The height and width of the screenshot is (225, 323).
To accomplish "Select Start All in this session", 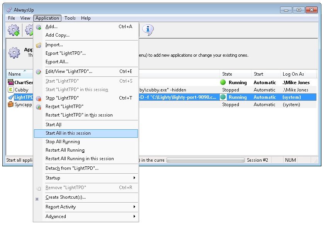I will click(86, 133).
